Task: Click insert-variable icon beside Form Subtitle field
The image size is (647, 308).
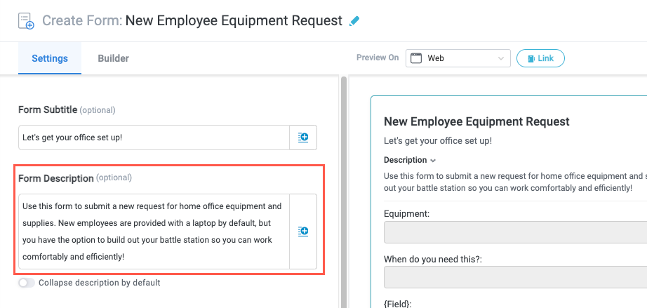Action: [x=303, y=138]
